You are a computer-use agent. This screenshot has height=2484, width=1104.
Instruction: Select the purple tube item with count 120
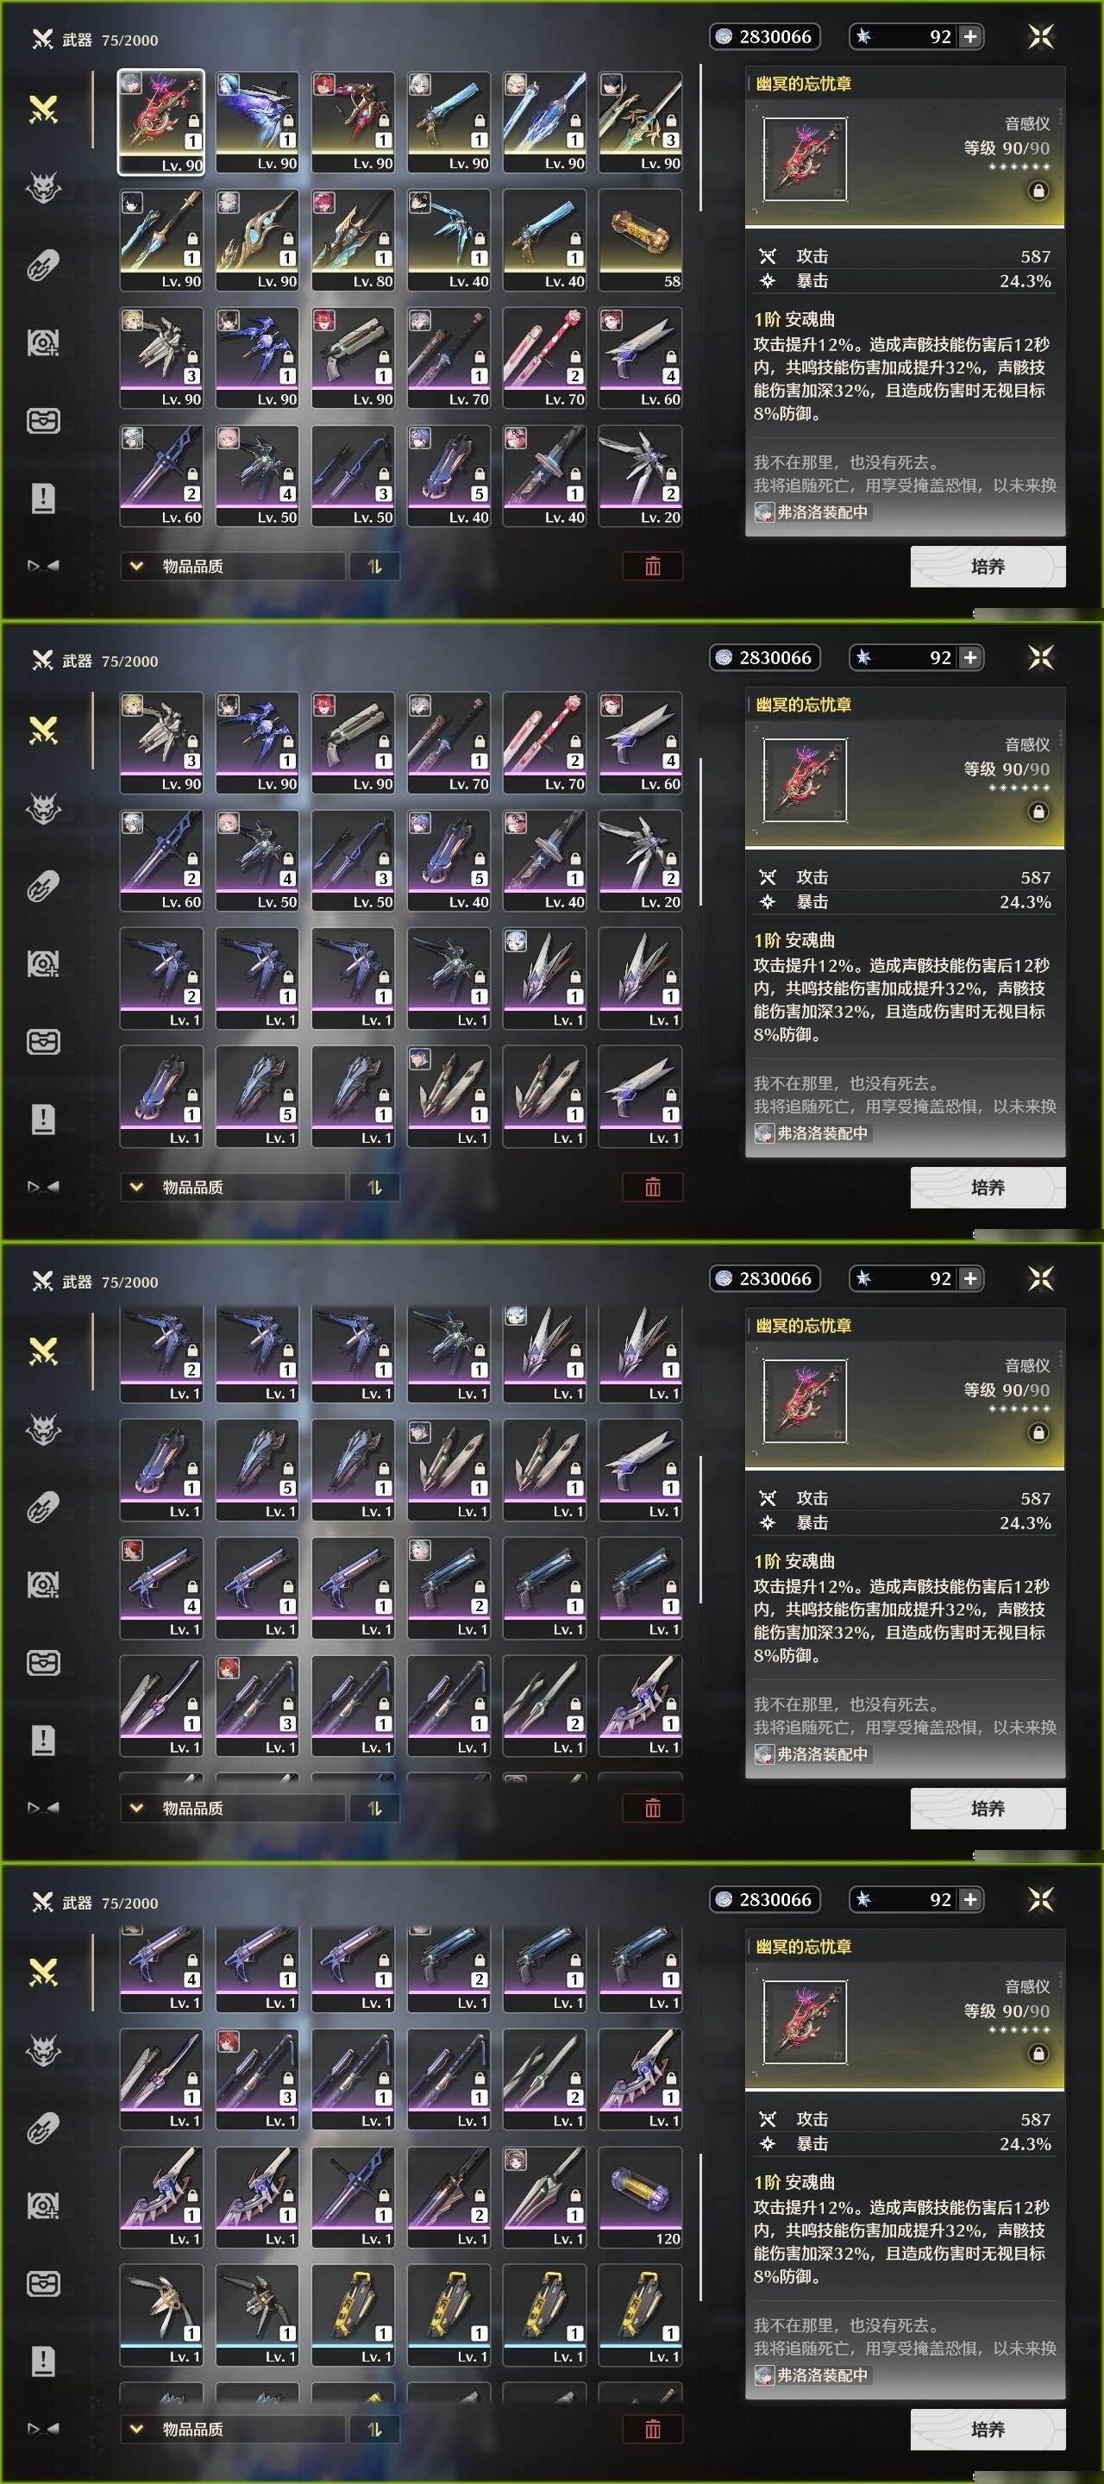pyautogui.click(x=640, y=2197)
